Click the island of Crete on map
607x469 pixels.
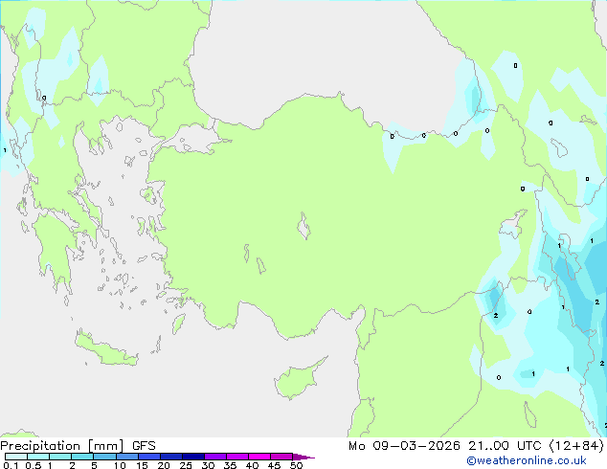point(105,349)
